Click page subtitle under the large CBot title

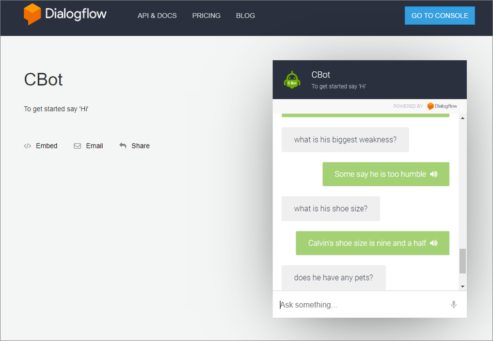[x=56, y=109]
